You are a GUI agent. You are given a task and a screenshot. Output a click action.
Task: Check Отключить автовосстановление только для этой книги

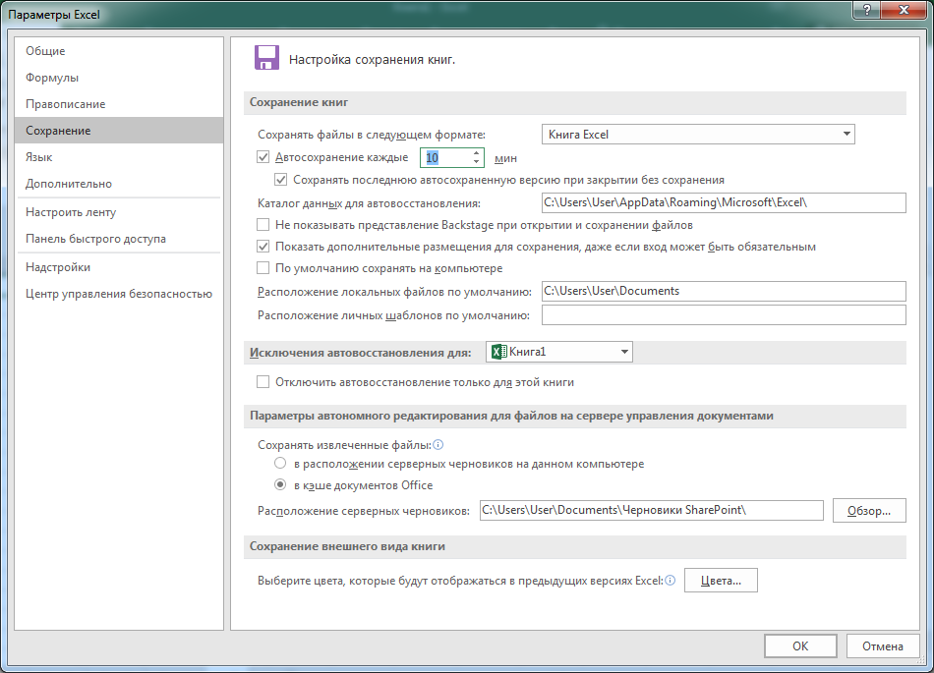click(263, 382)
